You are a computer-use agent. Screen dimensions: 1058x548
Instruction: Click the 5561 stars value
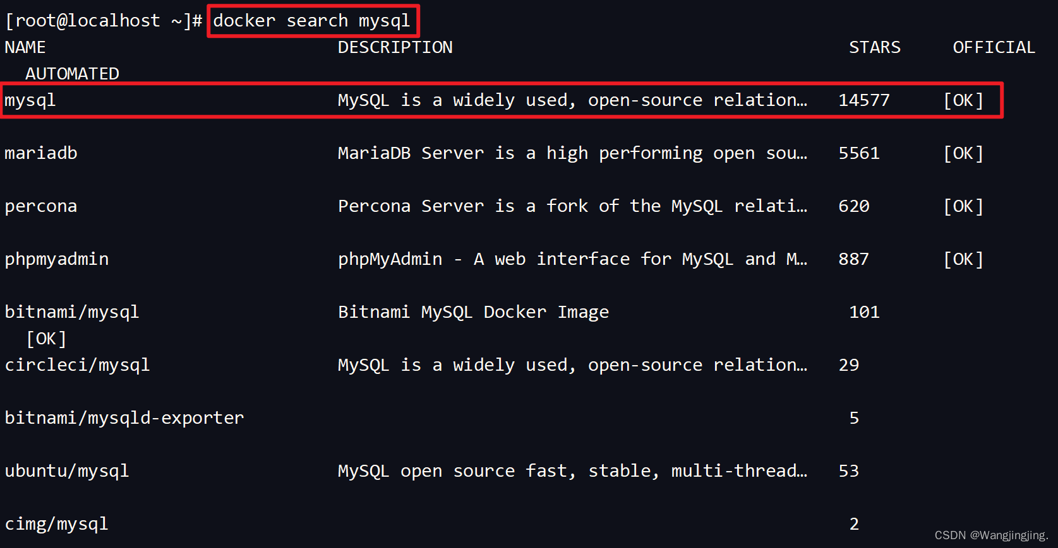859,153
